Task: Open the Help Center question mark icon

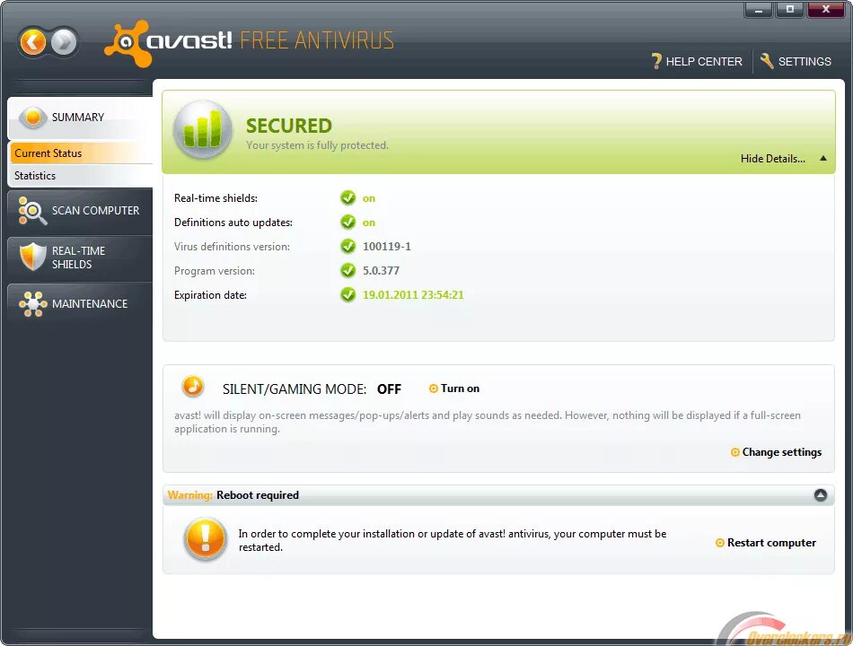Action: click(x=656, y=61)
